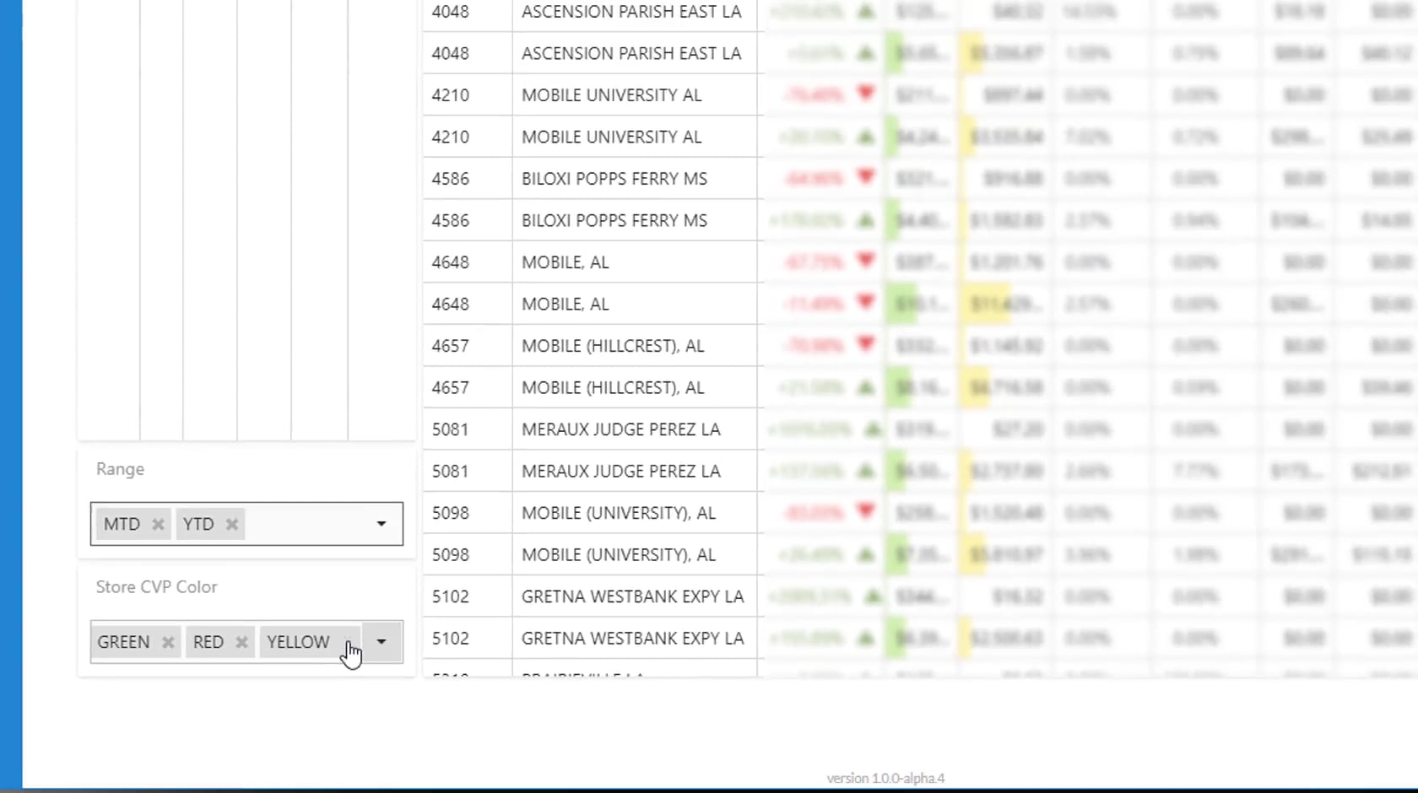Click the red down arrow in a 4210 row
This screenshot has height=793, width=1418.
click(865, 94)
